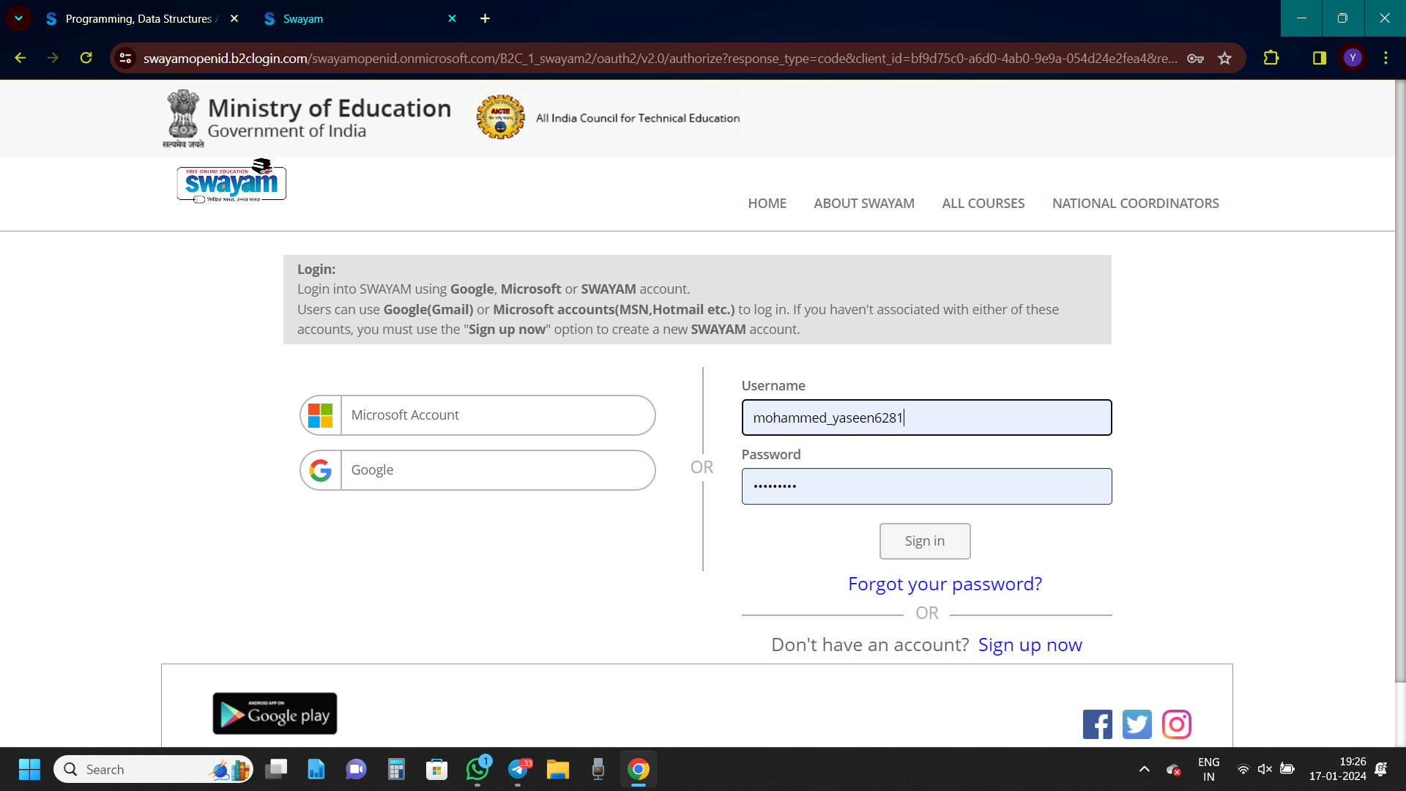The image size is (1406, 791).
Task: Open Microsoft Teams chat from taskbar
Action: [357, 769]
